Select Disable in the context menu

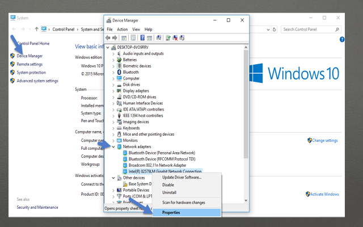point(168,184)
